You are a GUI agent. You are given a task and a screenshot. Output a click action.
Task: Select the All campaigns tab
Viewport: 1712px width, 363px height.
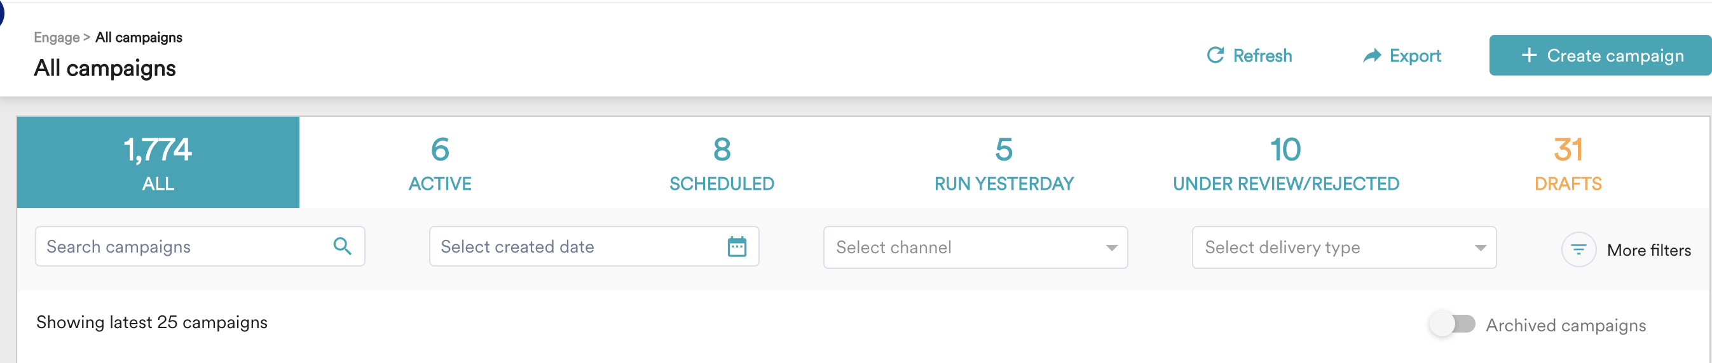(x=158, y=162)
